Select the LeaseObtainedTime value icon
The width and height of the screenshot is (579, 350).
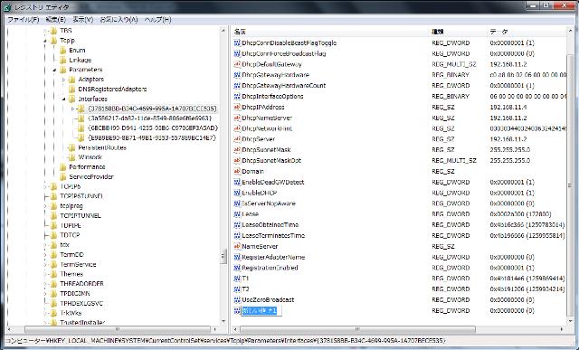click(x=237, y=225)
